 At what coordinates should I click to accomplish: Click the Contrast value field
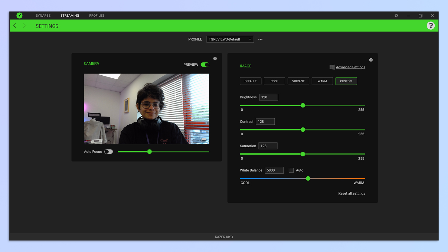(265, 122)
